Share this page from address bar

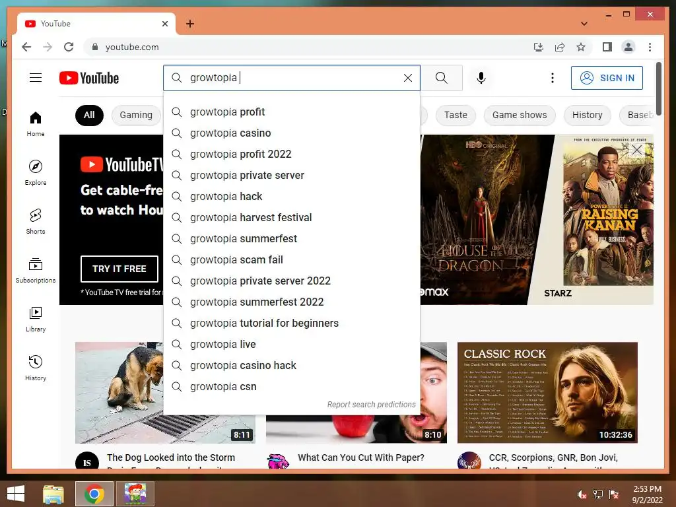point(560,47)
